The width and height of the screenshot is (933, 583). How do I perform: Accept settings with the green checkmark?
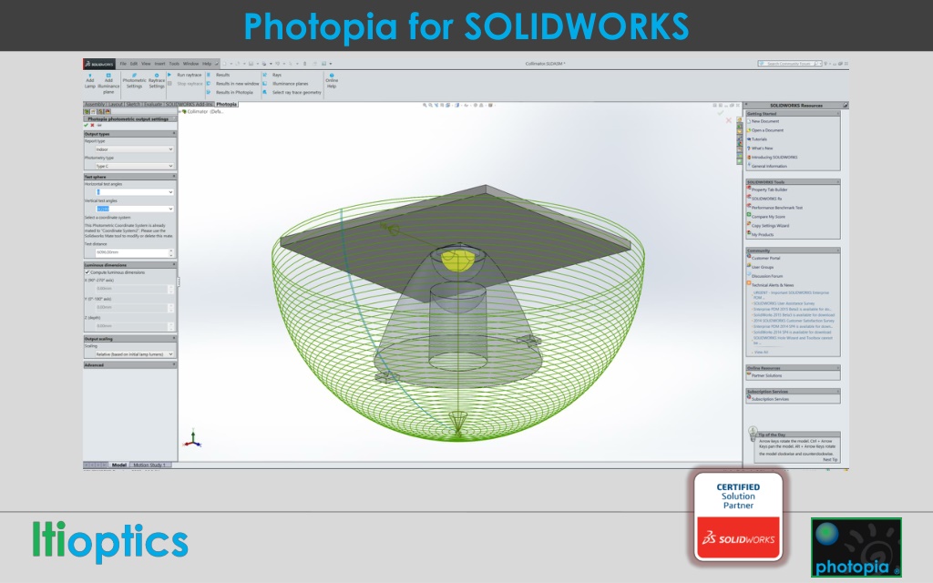(x=87, y=126)
